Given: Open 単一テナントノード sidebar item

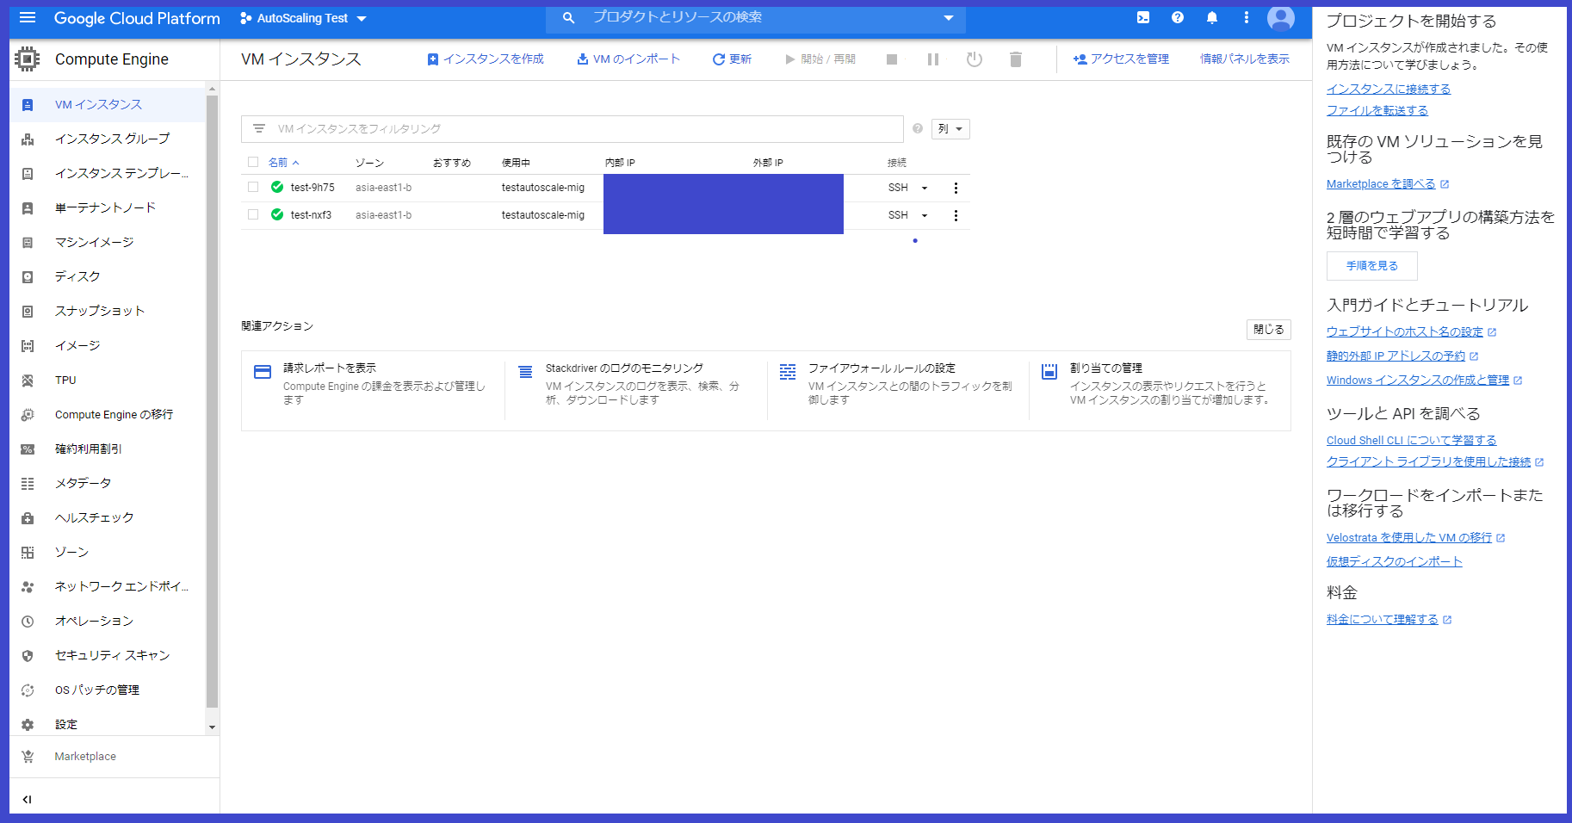Looking at the screenshot, I should pyautogui.click(x=108, y=208).
